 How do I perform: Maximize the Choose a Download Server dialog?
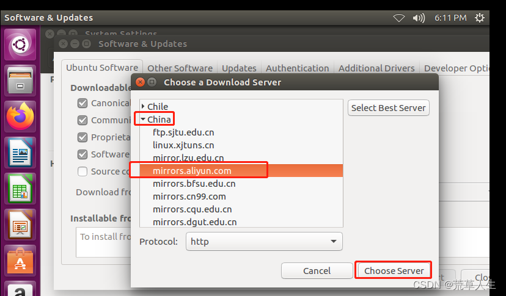(152, 82)
